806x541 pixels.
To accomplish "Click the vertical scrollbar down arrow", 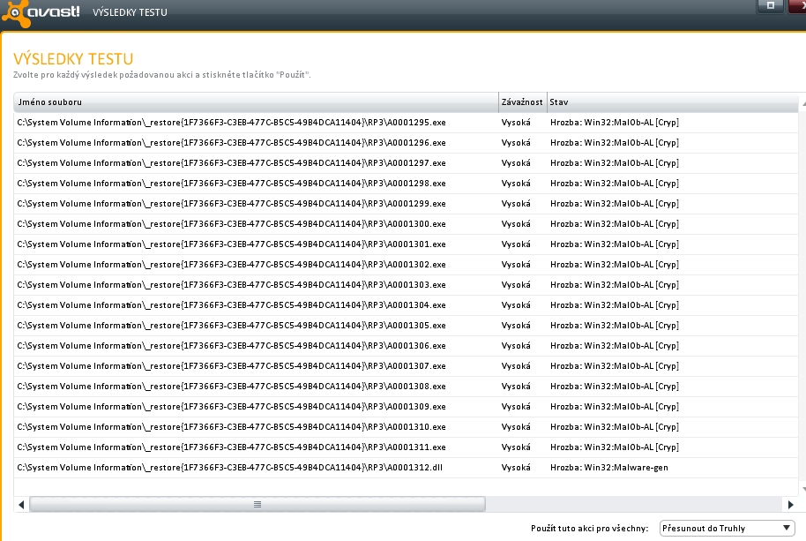I will click(802, 488).
